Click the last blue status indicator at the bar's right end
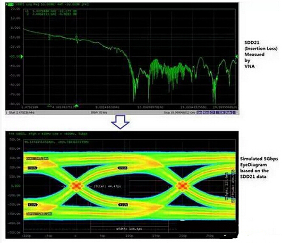The image size is (282, 243). 234,112
